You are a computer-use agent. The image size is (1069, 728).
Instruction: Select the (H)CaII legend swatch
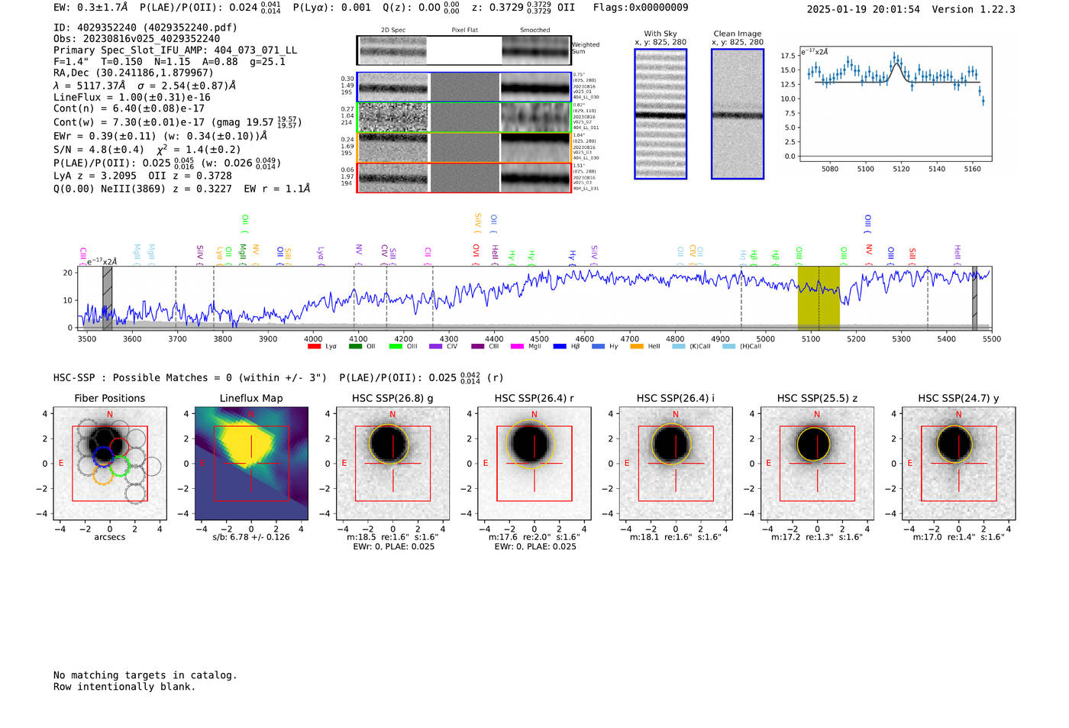[728, 347]
